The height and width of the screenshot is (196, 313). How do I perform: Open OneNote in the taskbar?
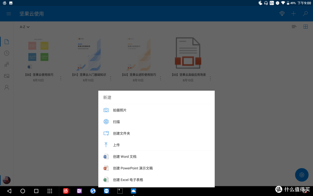pos(79,191)
